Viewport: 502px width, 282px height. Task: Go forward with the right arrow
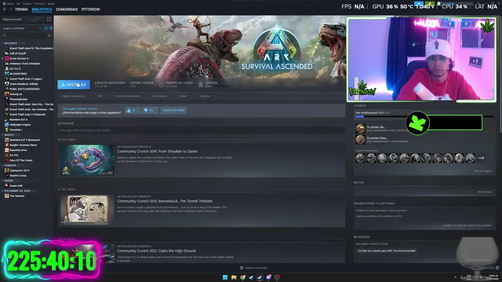point(10,9)
